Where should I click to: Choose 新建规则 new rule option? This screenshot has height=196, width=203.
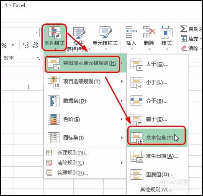85,153
